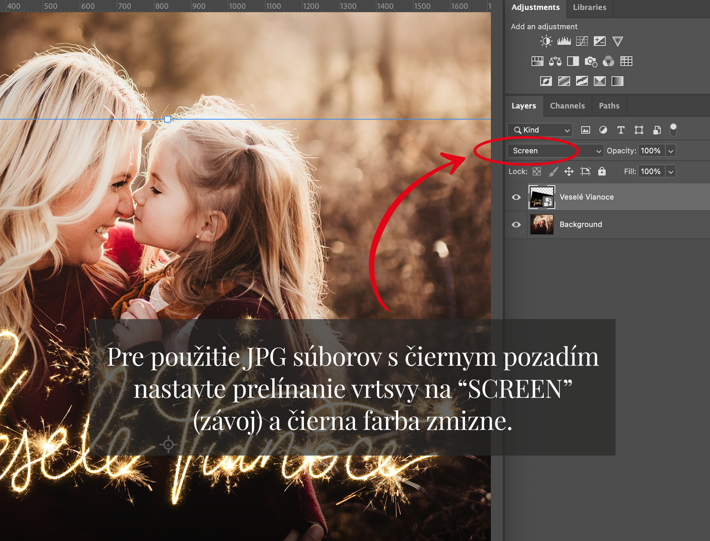
Task: Hide the Veselé Vianoce layer
Action: (516, 197)
